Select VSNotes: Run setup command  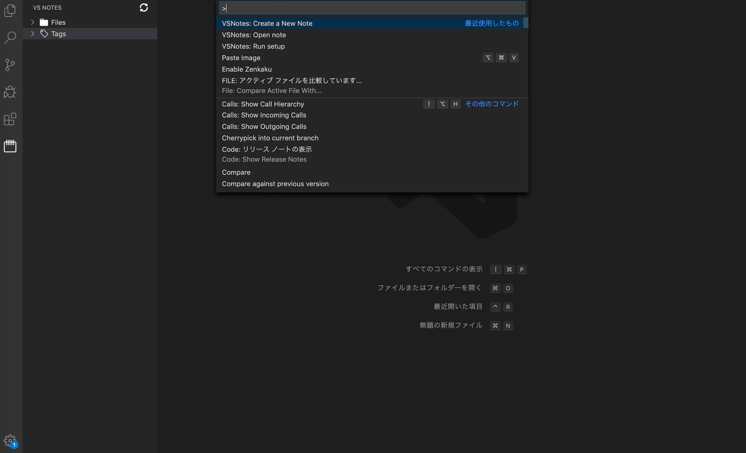[x=253, y=46]
